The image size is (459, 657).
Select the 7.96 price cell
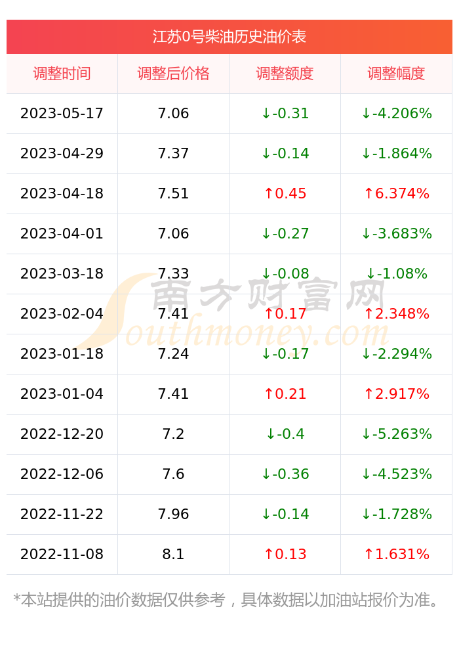coord(173,514)
